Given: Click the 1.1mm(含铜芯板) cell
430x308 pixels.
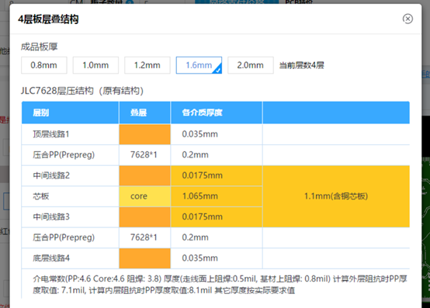Looking at the screenshot, I should pyautogui.click(x=336, y=196).
